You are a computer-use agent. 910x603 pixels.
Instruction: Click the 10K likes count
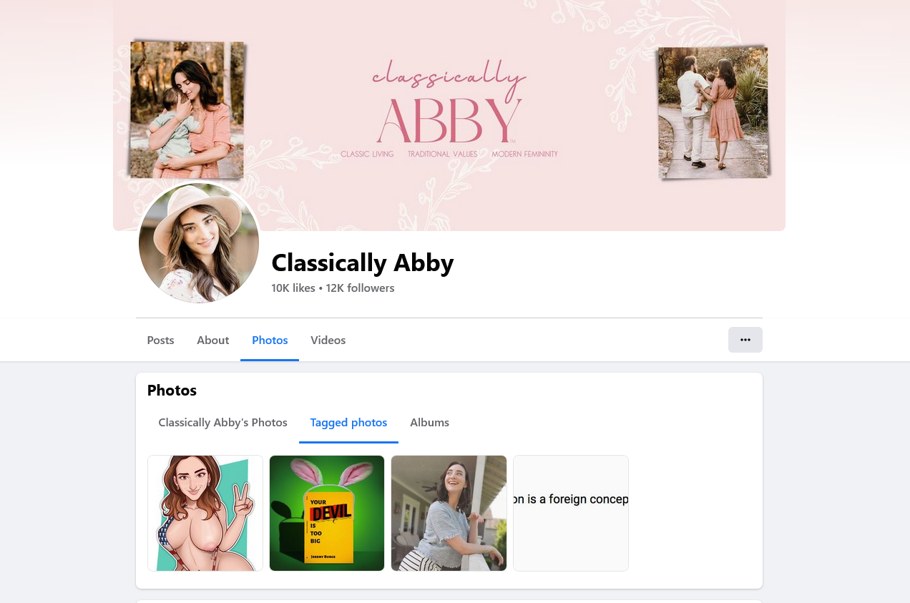293,288
